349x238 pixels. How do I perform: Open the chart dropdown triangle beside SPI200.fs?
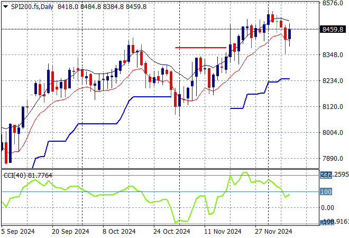(6, 7)
